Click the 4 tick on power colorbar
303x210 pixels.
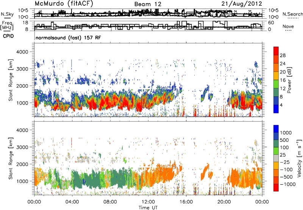tap(281, 105)
